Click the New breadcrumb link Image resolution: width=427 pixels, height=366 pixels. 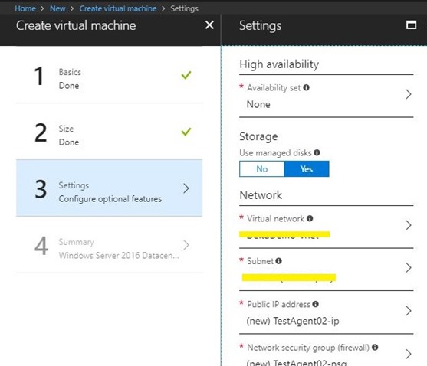[57, 8]
